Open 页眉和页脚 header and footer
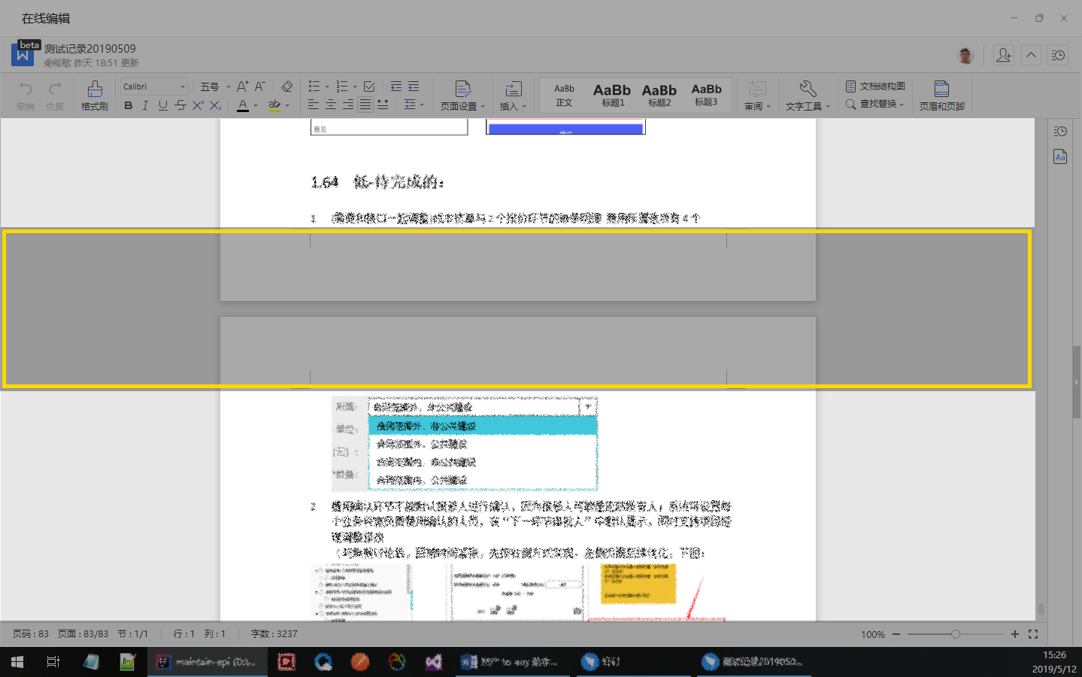The height and width of the screenshot is (677, 1082). click(941, 96)
